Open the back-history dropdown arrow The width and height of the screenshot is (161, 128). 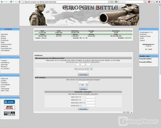point(4,2)
